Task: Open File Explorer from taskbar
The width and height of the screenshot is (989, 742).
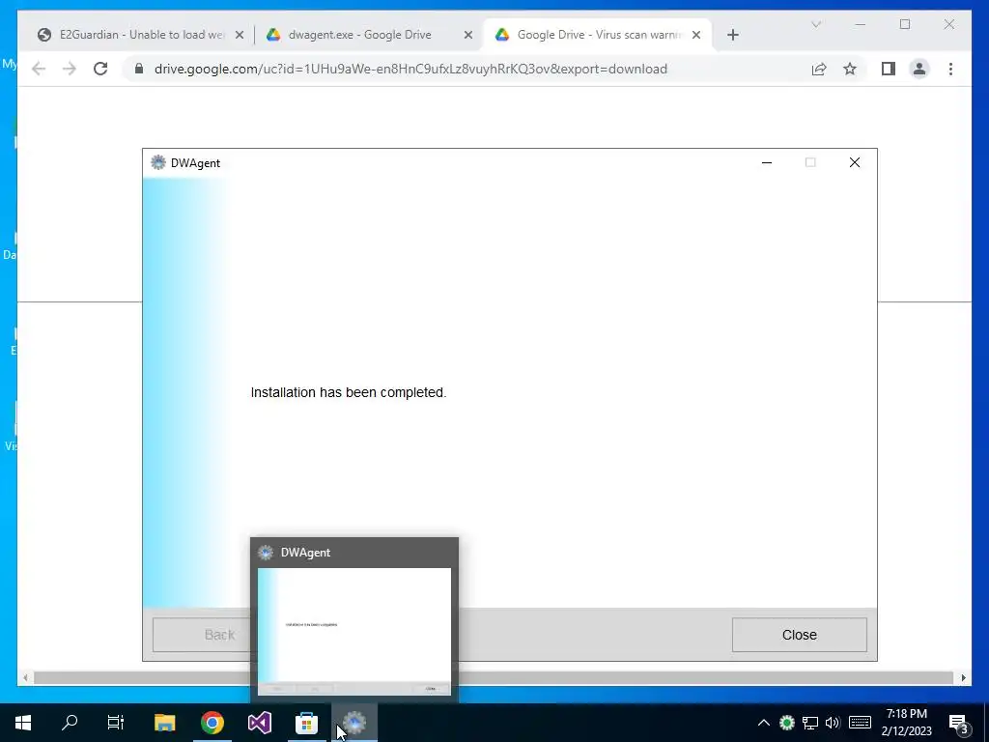Action: point(164,723)
